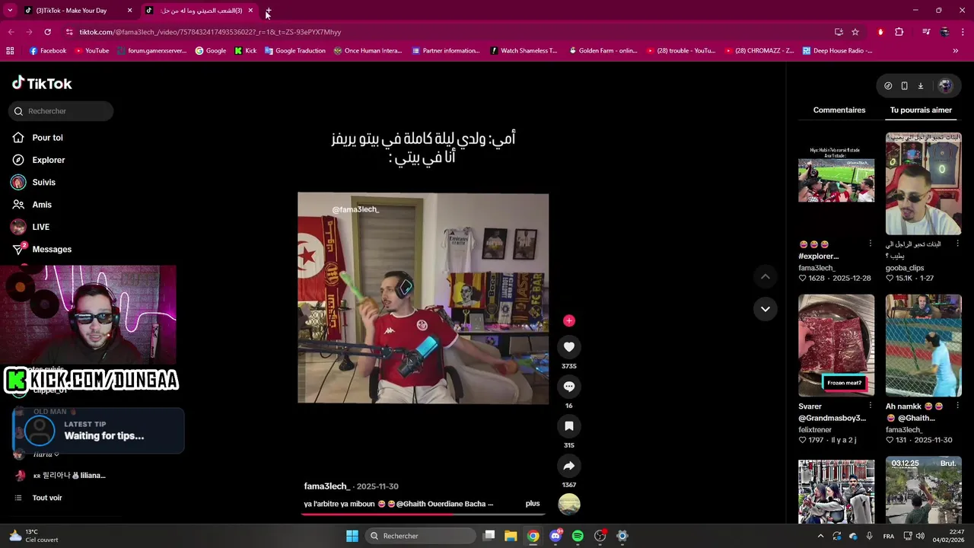Expand the caption with plus link

click(533, 504)
